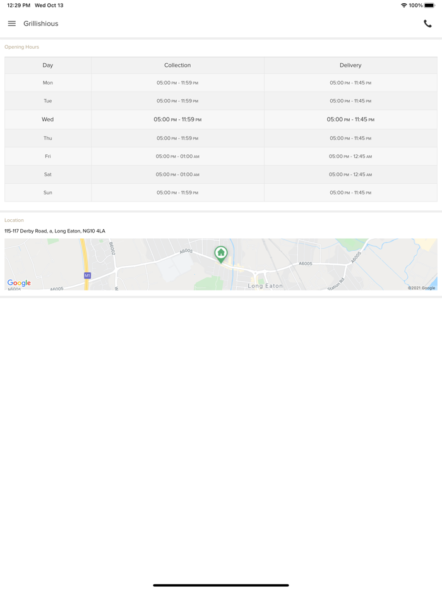
Task: Tap the Derby Road address text
Action: pyautogui.click(x=55, y=231)
